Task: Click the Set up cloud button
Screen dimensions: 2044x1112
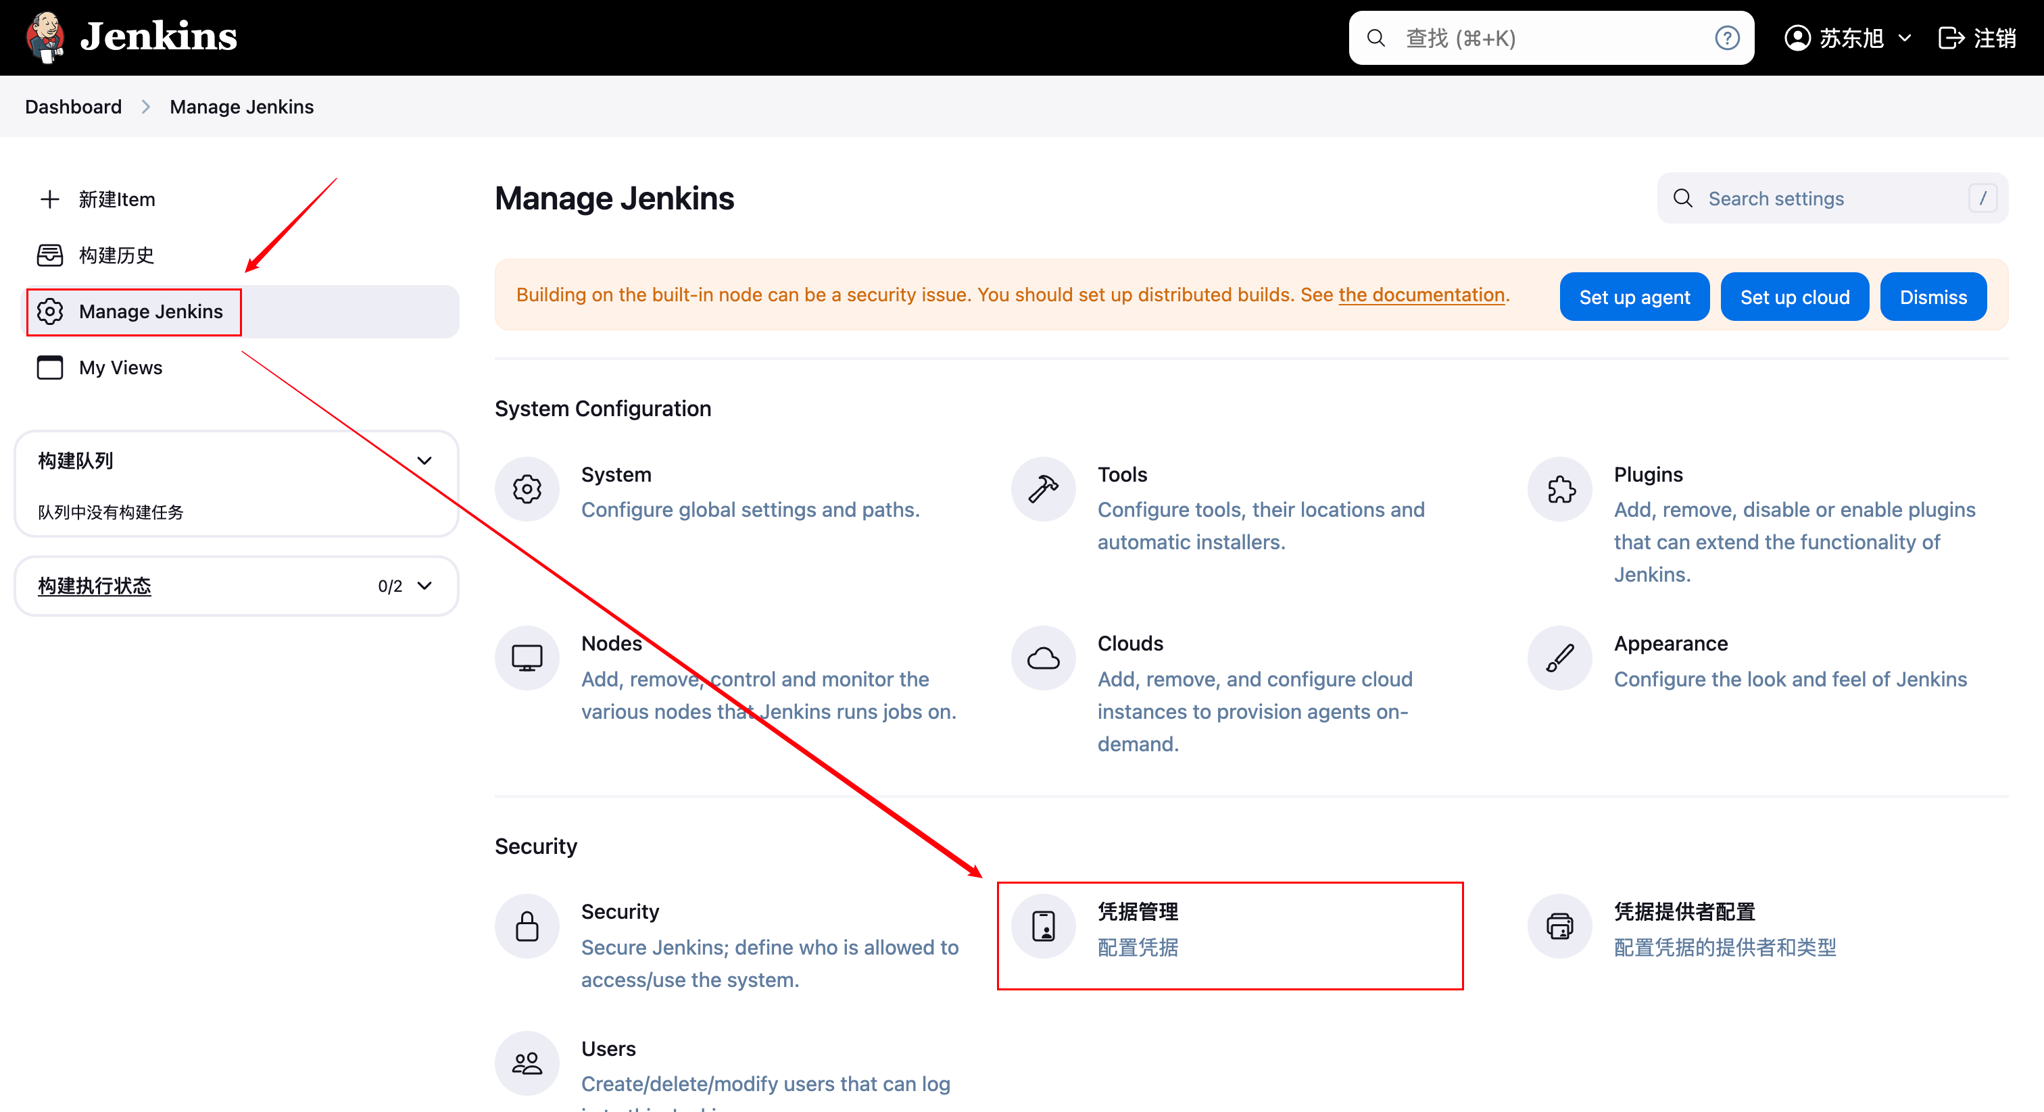Action: point(1795,297)
